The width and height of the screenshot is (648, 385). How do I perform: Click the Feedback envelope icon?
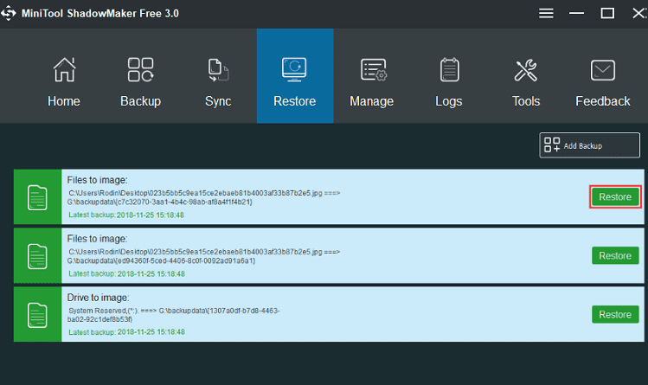[x=602, y=70]
